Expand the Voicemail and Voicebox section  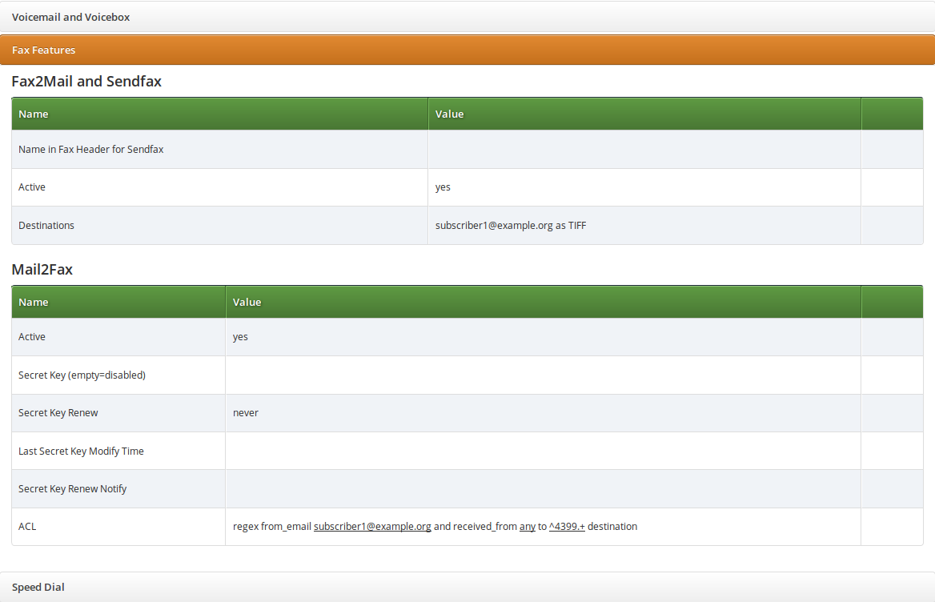[x=70, y=17]
